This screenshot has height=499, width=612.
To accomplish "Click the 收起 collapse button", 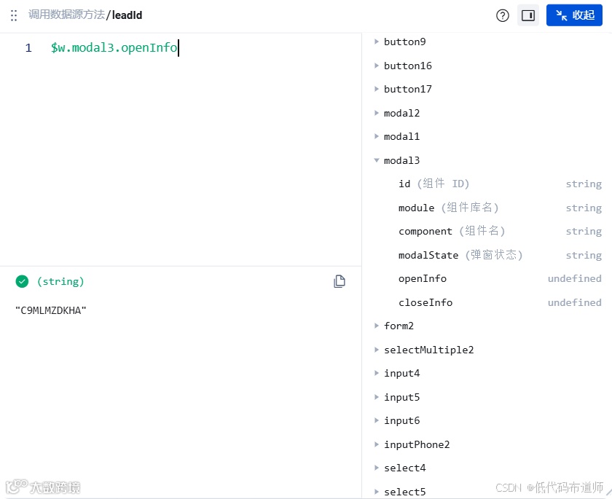I will tap(574, 15).
